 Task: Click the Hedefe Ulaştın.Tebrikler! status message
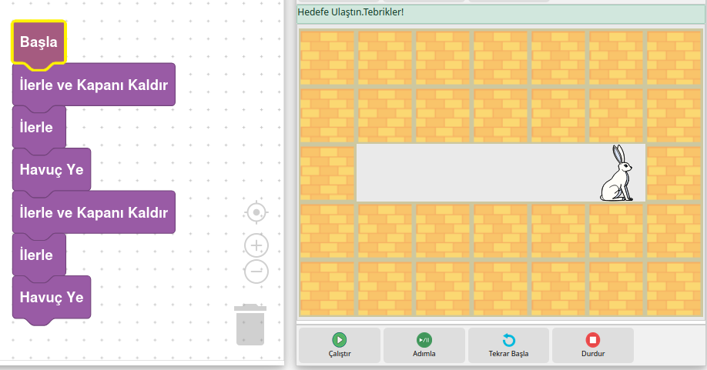350,12
